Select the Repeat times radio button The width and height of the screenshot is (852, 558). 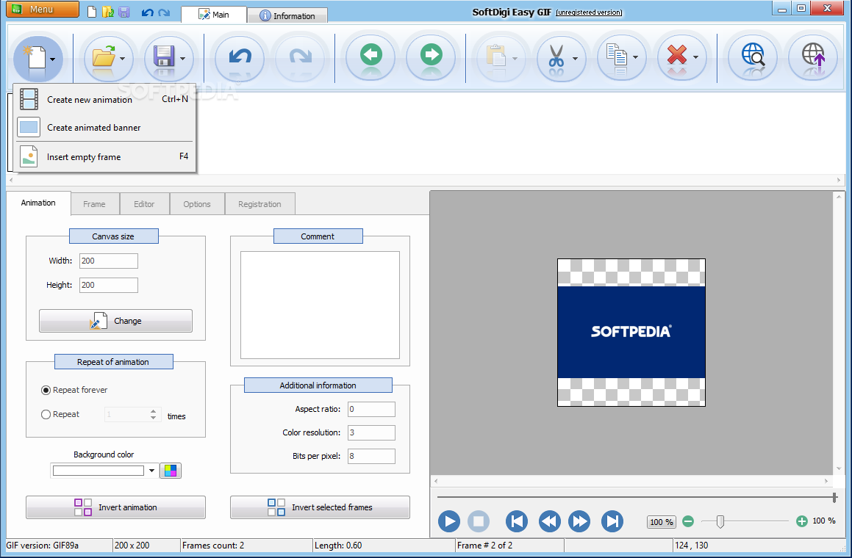(46, 414)
